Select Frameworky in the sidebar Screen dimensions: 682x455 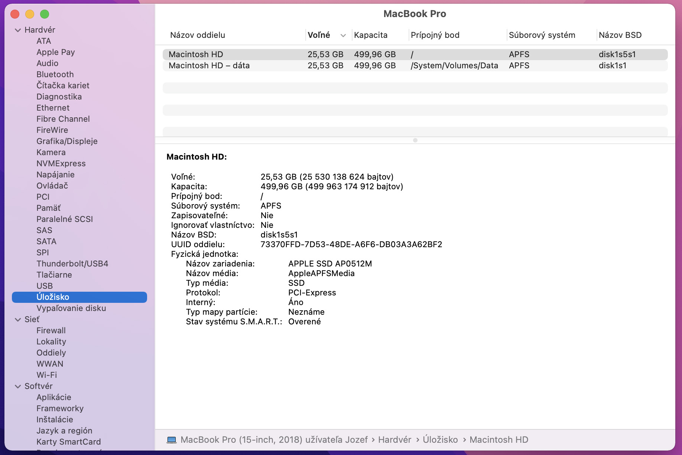coord(60,409)
